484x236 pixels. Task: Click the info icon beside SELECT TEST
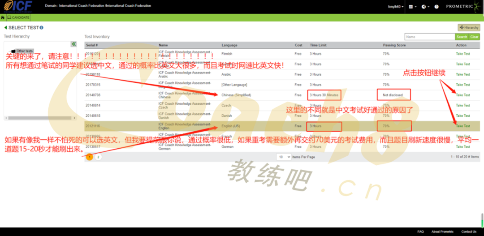pyautogui.click(x=42, y=28)
